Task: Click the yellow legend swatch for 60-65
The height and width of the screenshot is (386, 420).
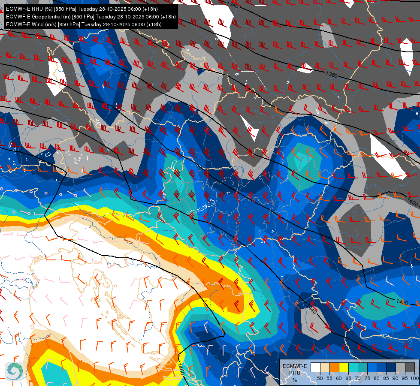Action: pyautogui.click(x=344, y=367)
